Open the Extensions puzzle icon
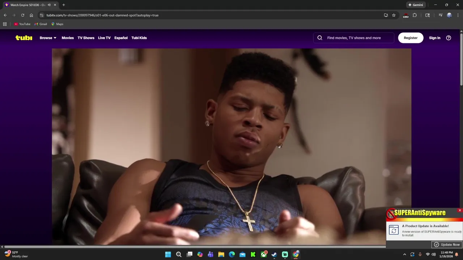 tap(415, 15)
